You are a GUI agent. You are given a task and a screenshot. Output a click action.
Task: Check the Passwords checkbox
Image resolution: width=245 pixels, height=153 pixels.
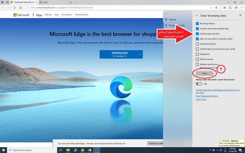tap(198, 54)
